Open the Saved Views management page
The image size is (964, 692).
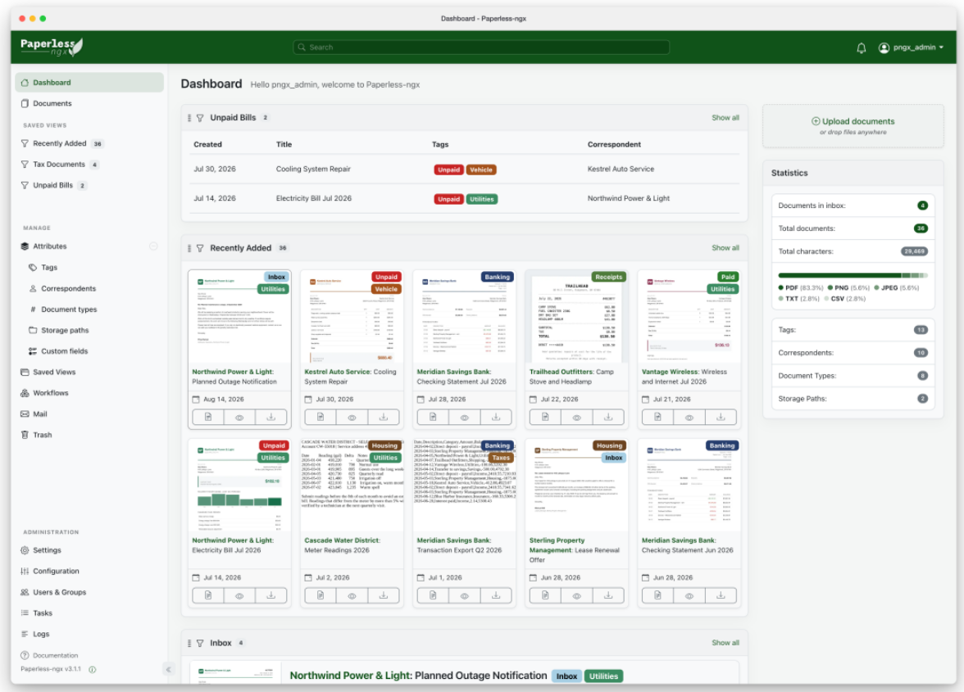[54, 372]
